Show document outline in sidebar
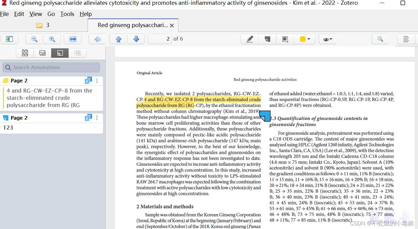 [x=78, y=53]
